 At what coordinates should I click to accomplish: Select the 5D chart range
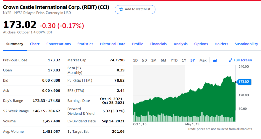[x=144, y=60]
